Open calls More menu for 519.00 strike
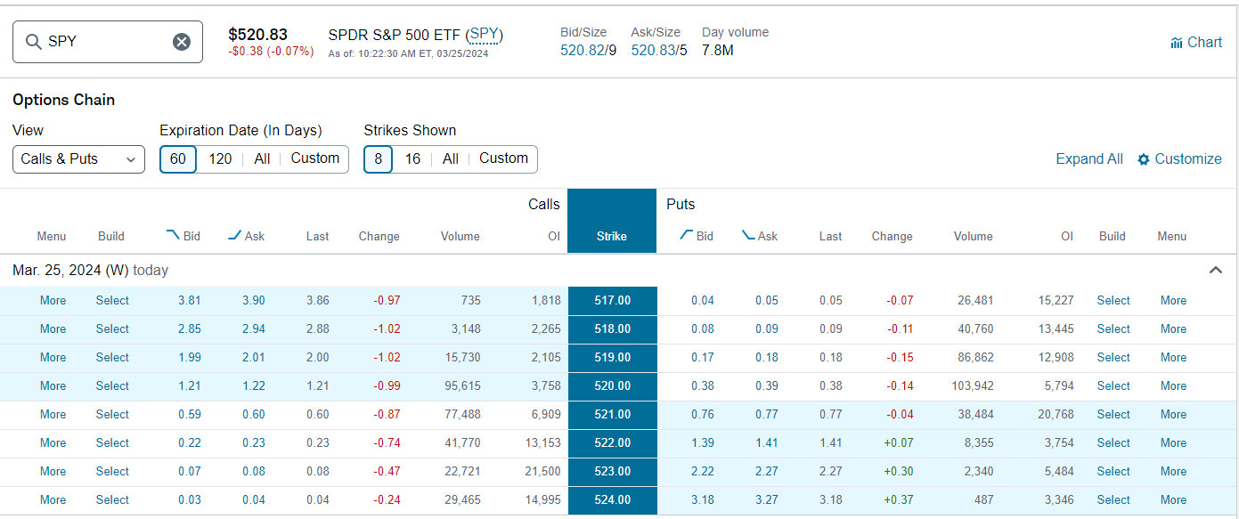The image size is (1239, 519). coord(53,357)
